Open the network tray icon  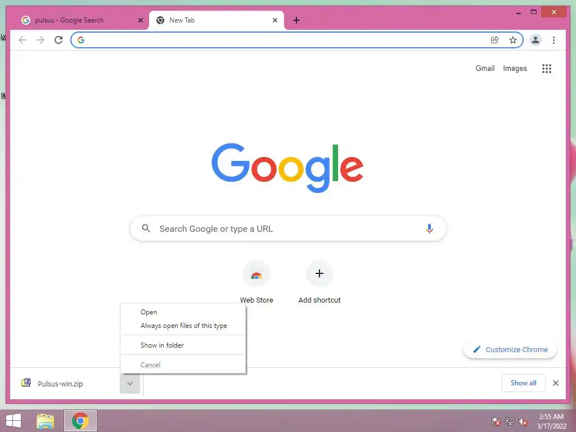(510, 421)
